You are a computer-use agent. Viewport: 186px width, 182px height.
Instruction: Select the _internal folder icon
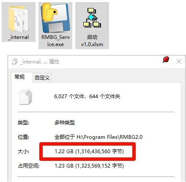pos(19,19)
